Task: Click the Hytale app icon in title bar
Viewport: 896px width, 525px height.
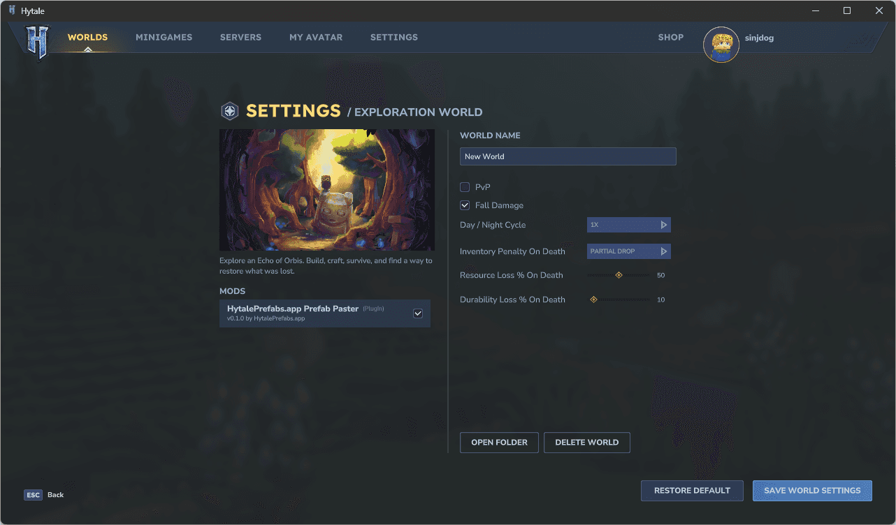Action: click(x=12, y=10)
